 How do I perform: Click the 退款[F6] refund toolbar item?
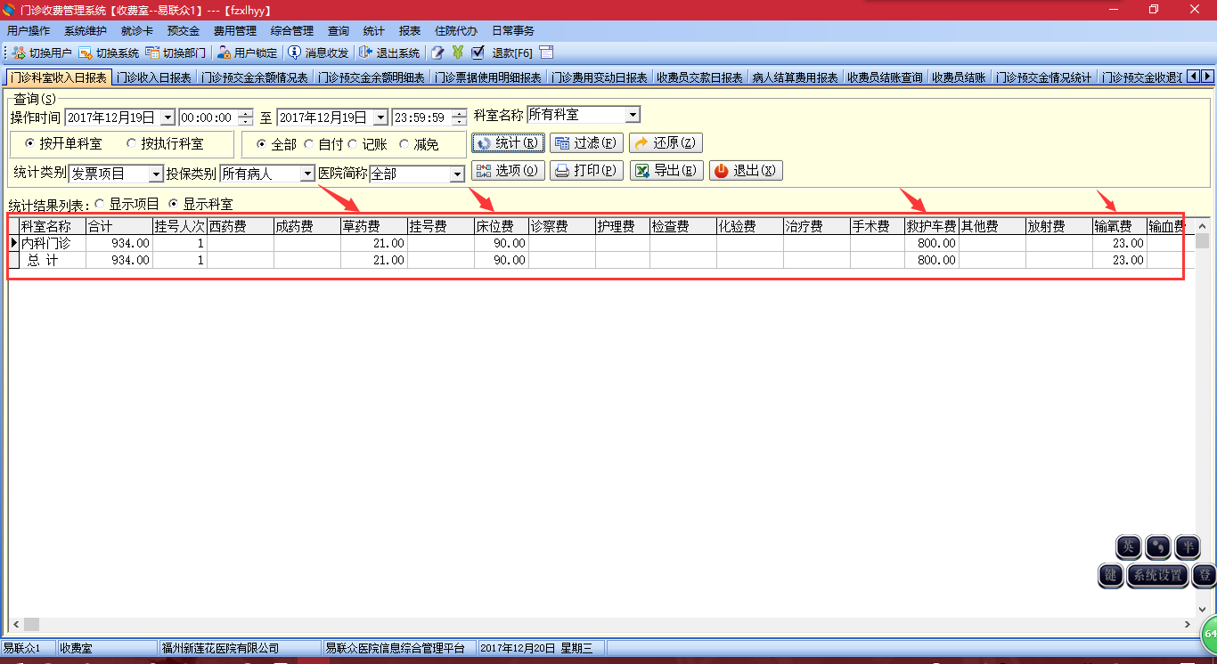click(511, 53)
